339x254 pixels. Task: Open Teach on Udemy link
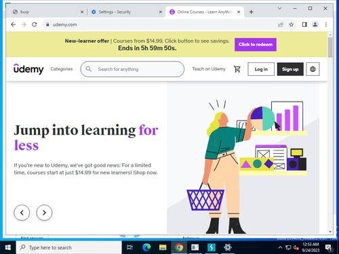(x=209, y=69)
